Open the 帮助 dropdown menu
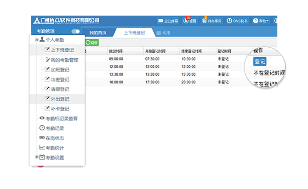 [x=261, y=21]
